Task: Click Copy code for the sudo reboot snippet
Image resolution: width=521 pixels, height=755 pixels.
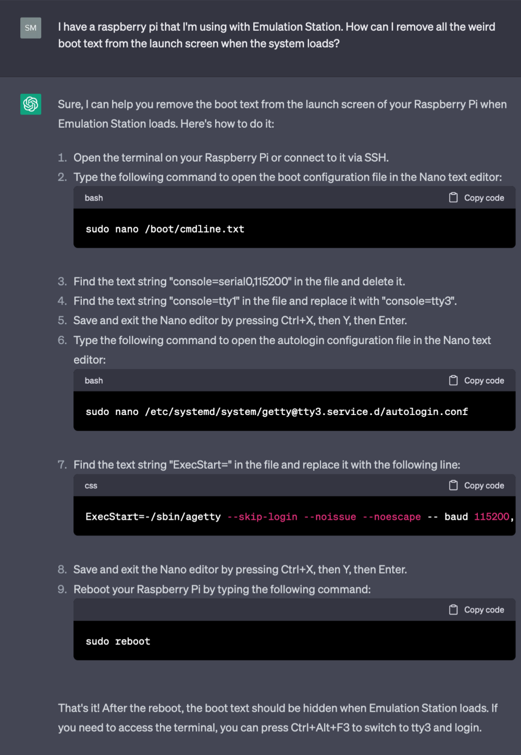Action: click(x=484, y=609)
